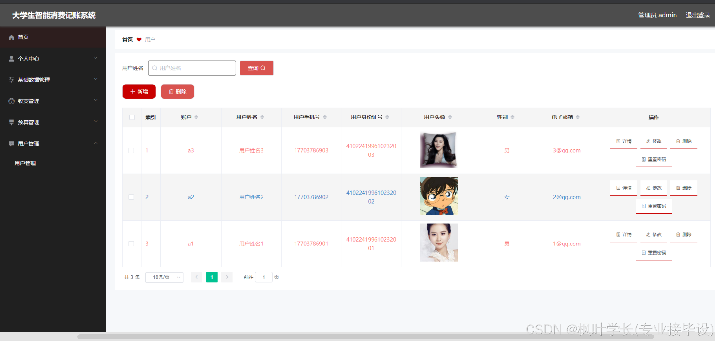715x341 pixels.
Task: Click the person icon beside 个人中心
Action: (11, 59)
